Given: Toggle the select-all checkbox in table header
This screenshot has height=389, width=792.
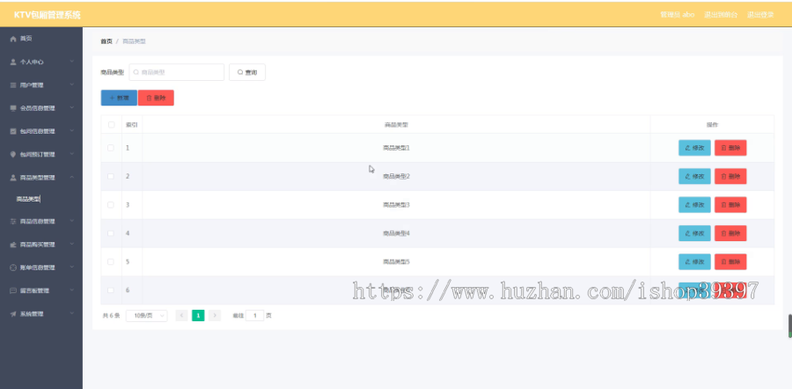Looking at the screenshot, I should click(111, 124).
